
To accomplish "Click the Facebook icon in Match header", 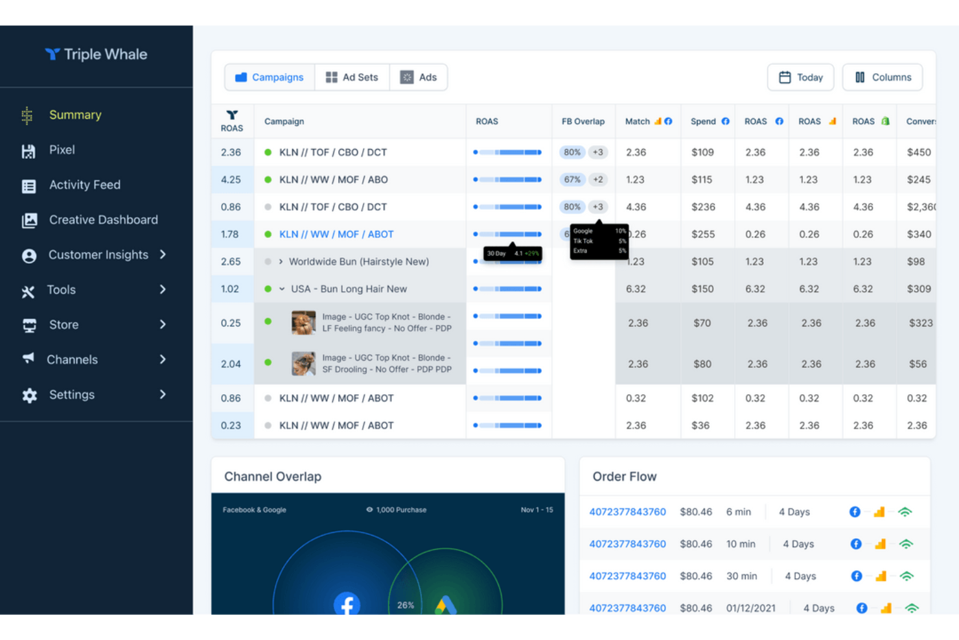I will pos(668,121).
